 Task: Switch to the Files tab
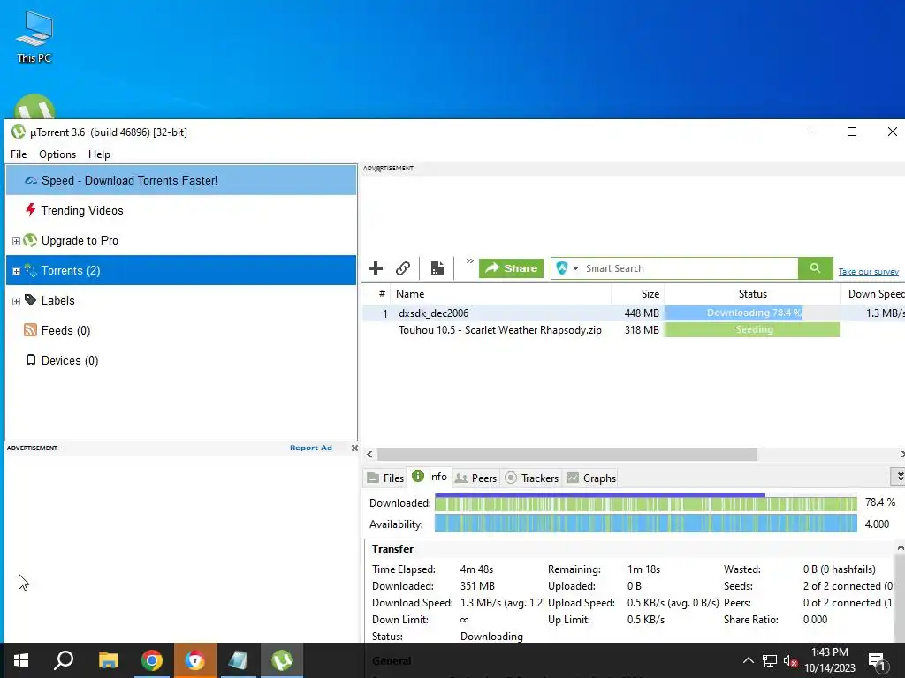[385, 478]
